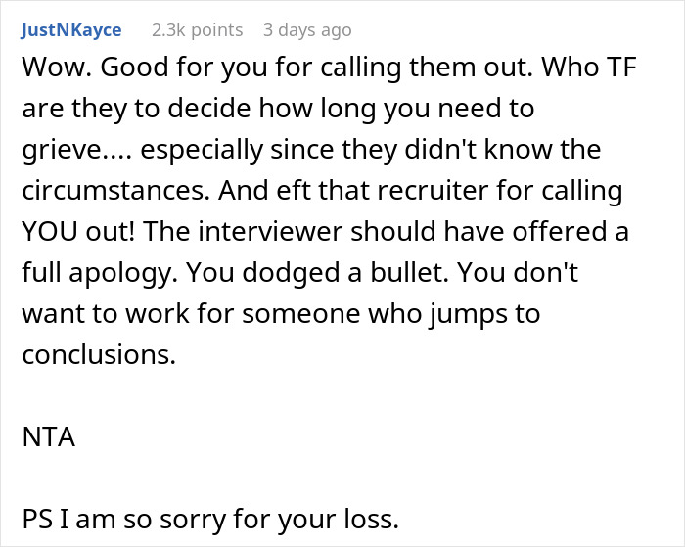Viewport: 685px width, 547px height.
Task: Click "PS" at the start of last line
Action: [35, 519]
